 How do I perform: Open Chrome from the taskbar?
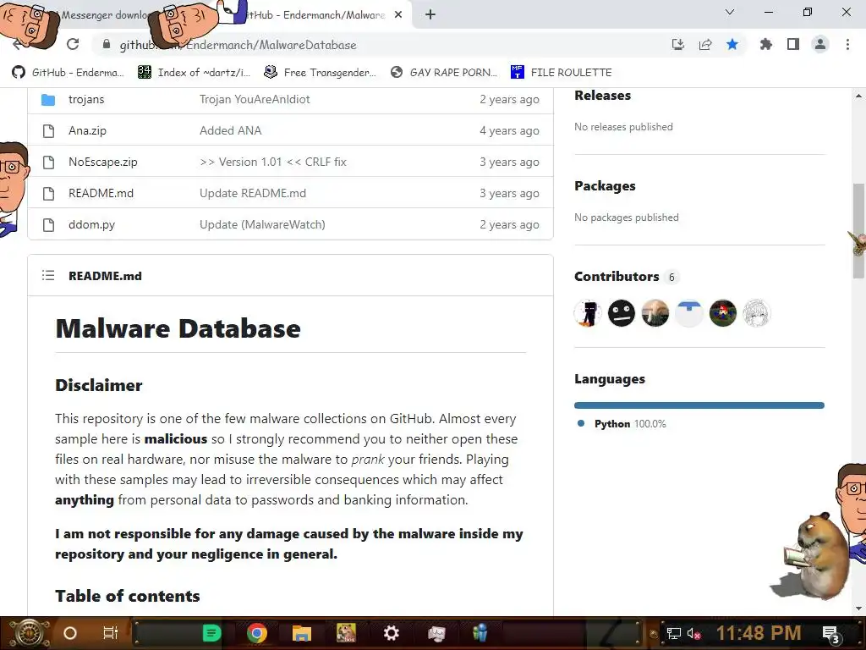(257, 633)
